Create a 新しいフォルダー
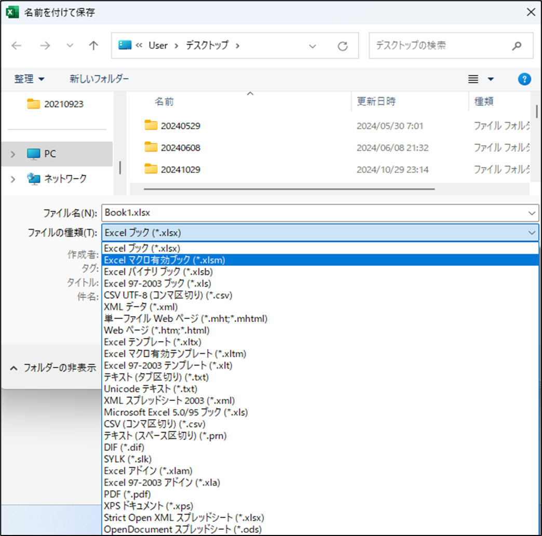This screenshot has width=542, height=536. click(x=99, y=79)
